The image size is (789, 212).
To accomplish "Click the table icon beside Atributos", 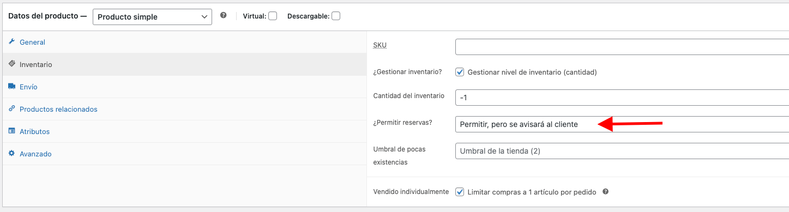I will pyautogui.click(x=11, y=131).
